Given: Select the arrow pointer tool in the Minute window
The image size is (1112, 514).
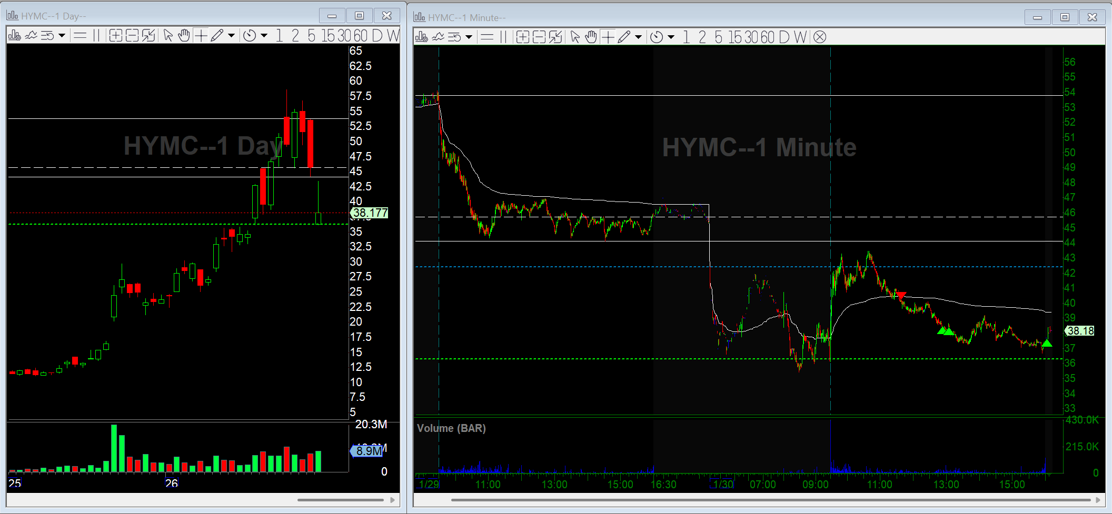Looking at the screenshot, I should 575,37.
